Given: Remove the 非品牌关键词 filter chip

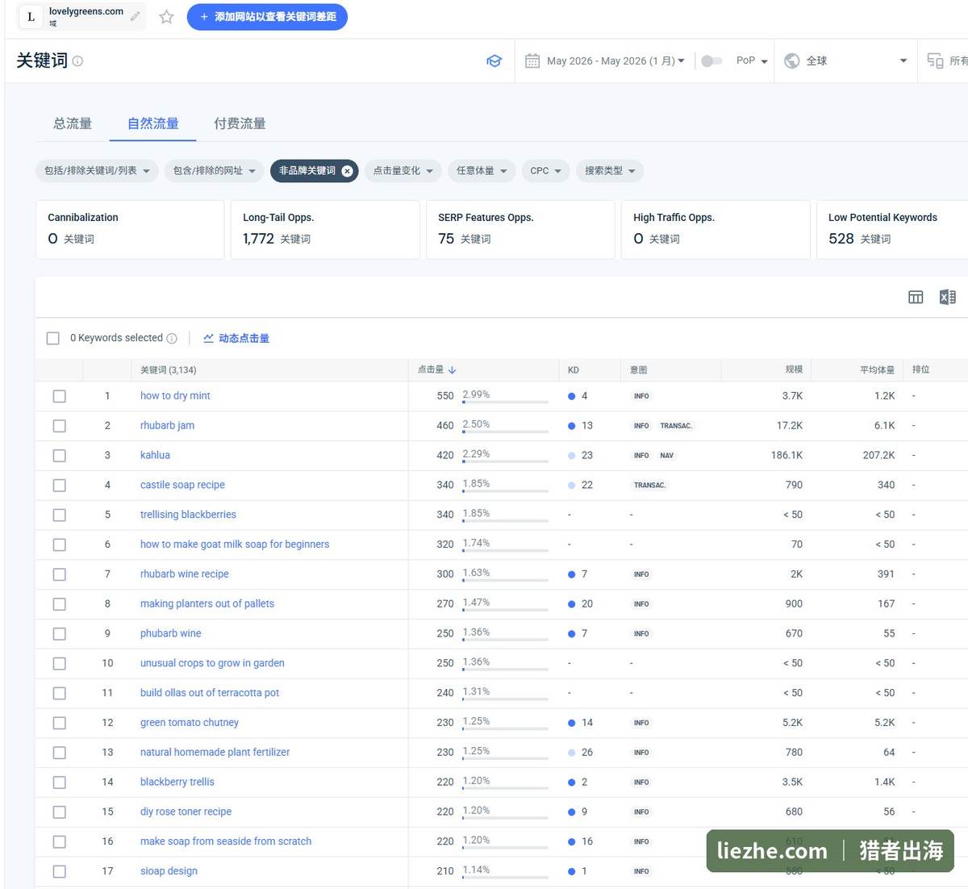Looking at the screenshot, I should 347,171.
